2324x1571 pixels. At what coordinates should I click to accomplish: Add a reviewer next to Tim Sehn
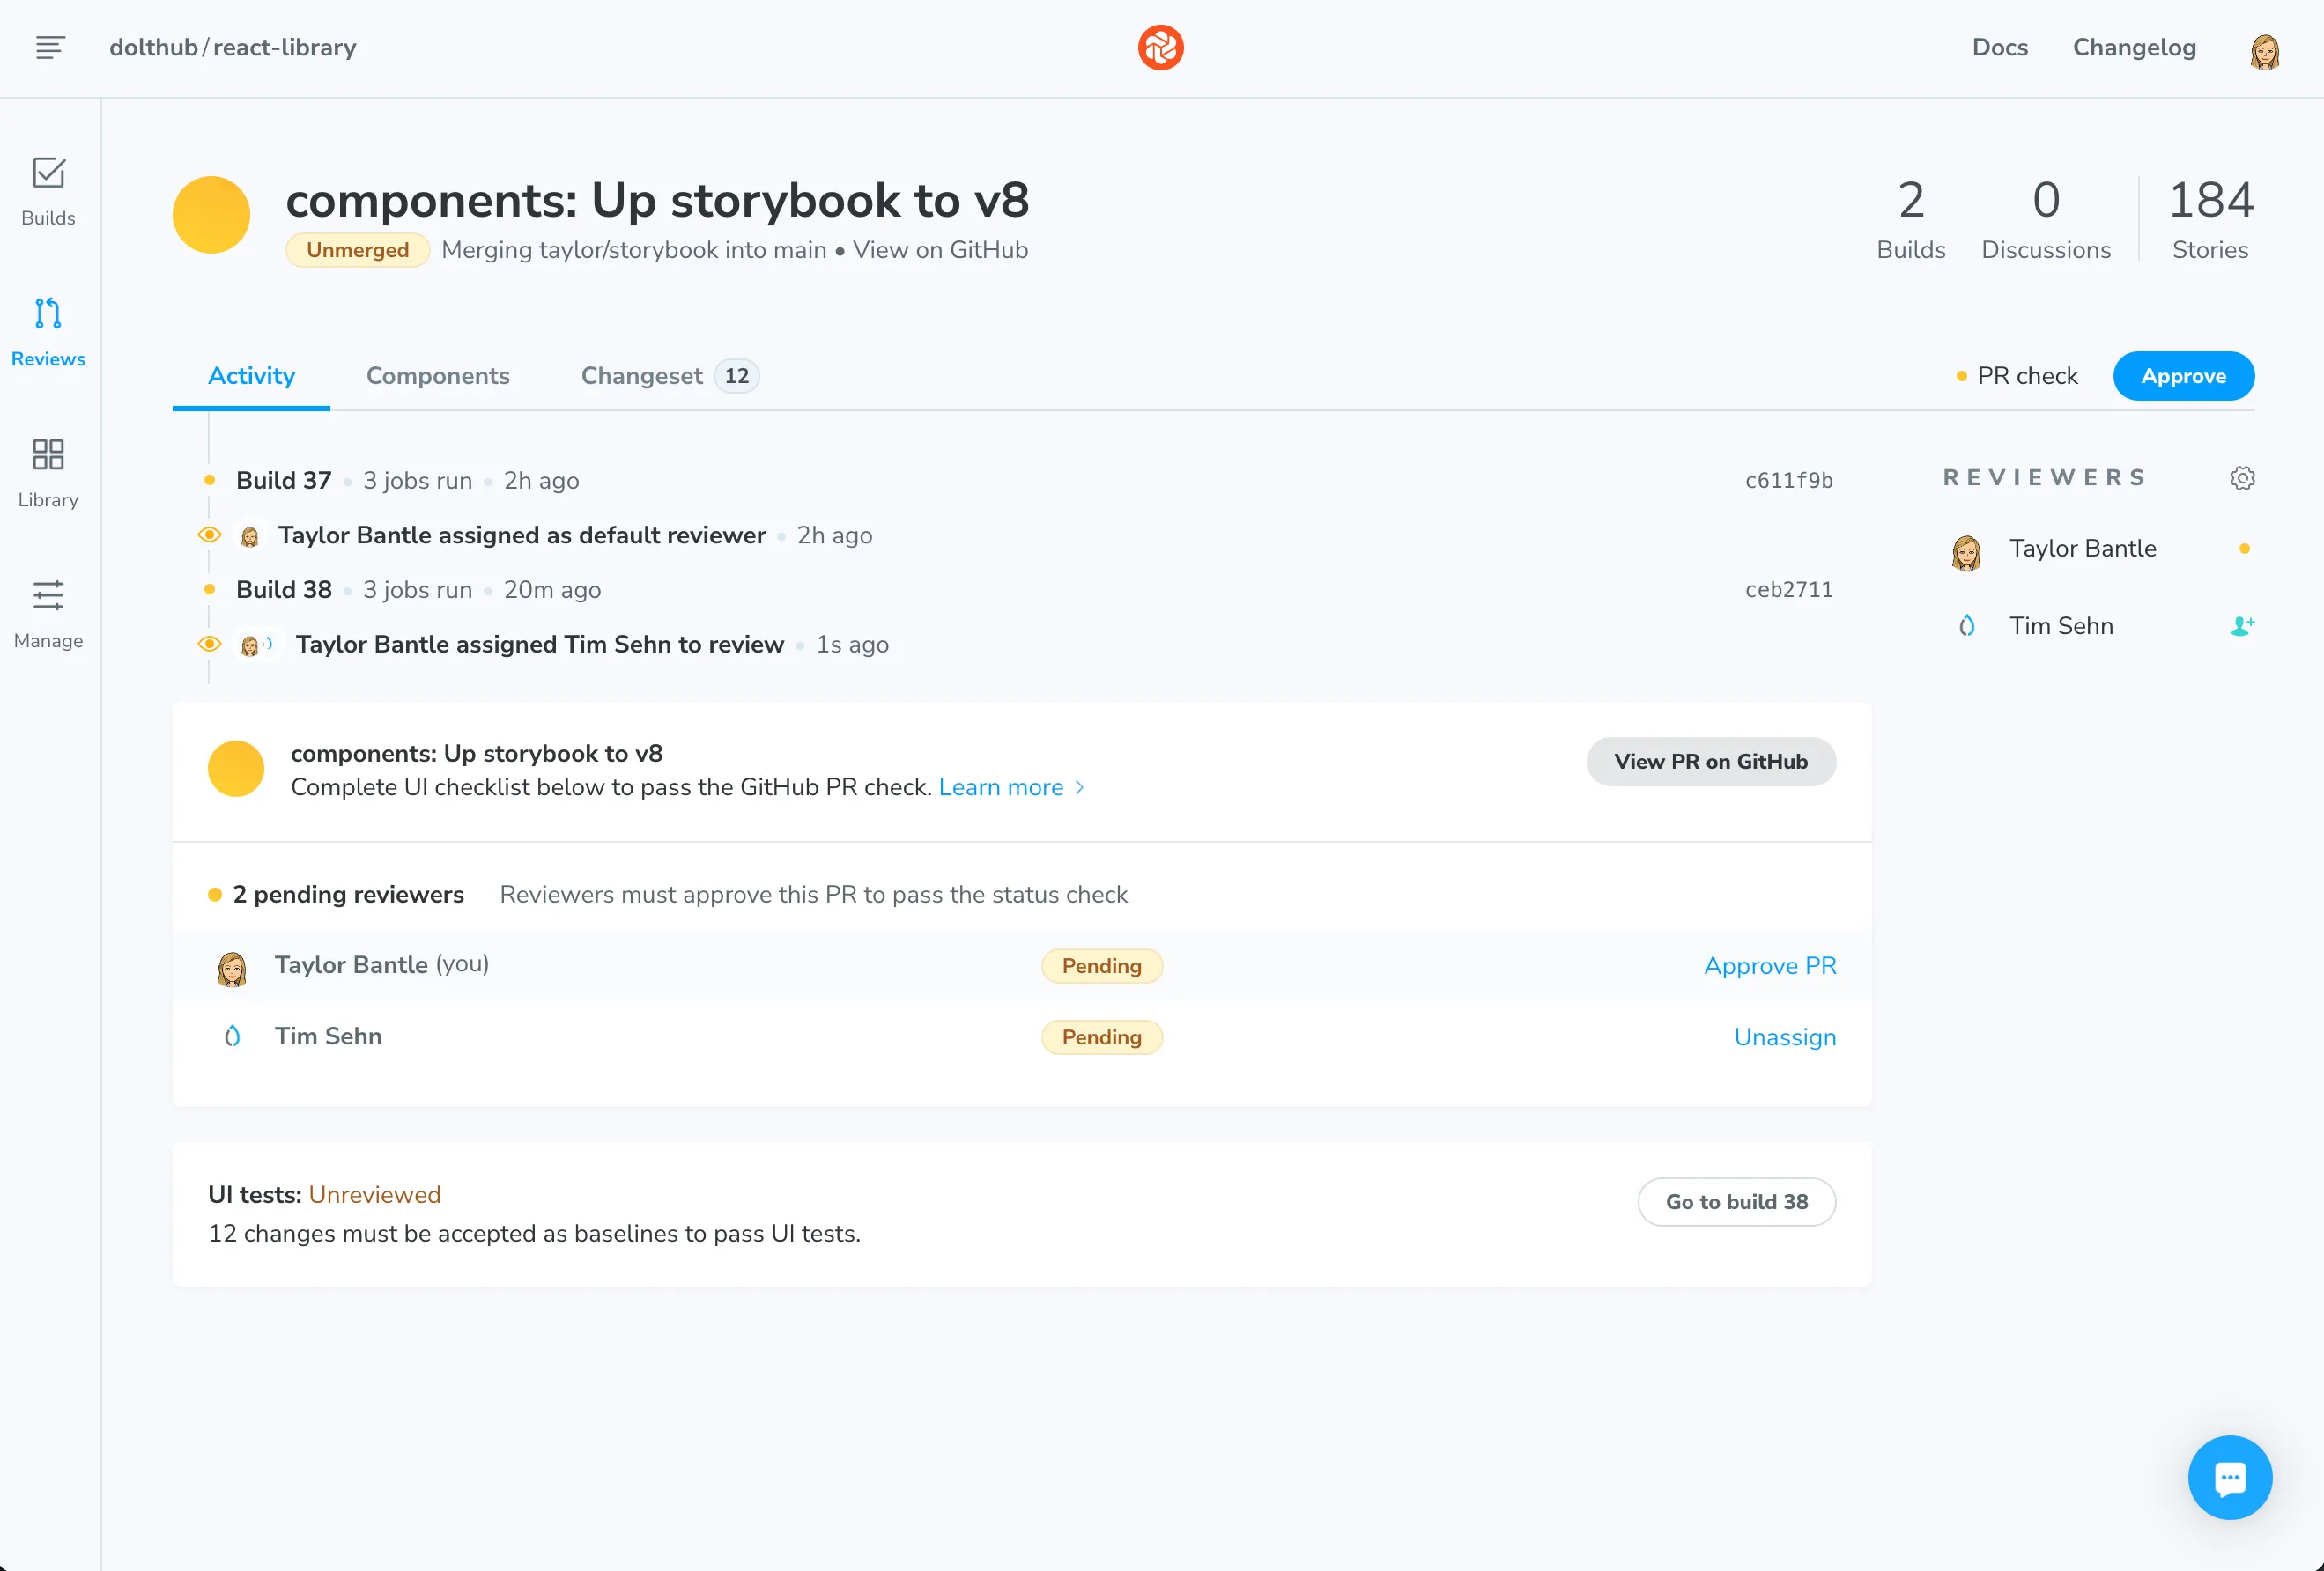2243,625
